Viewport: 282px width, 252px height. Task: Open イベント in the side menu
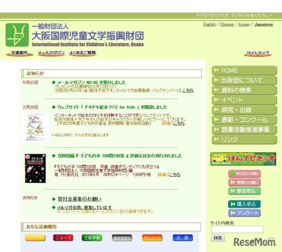pyautogui.click(x=244, y=100)
